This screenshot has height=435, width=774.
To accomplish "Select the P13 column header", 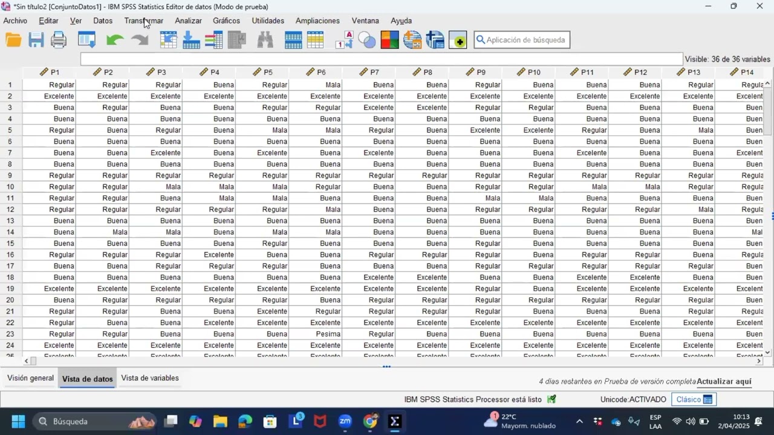I will pyautogui.click(x=688, y=72).
